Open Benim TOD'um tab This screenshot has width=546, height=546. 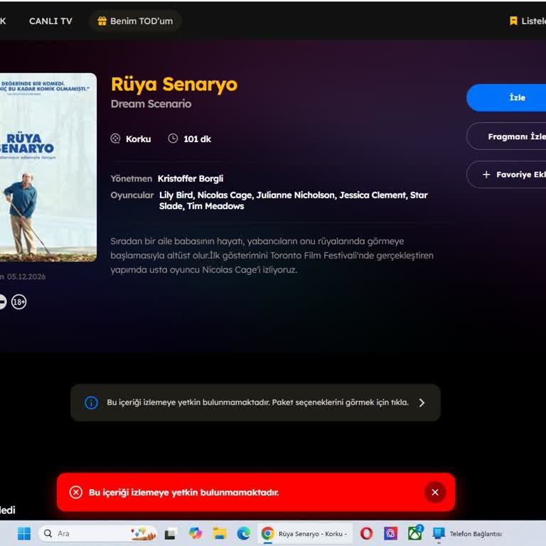[135, 21]
